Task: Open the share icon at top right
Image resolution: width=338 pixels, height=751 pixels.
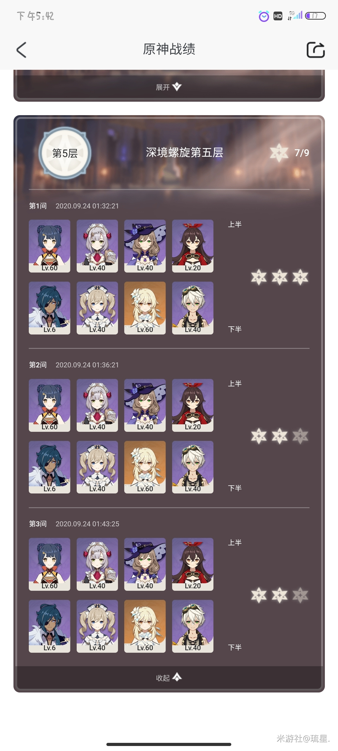Action: [315, 50]
